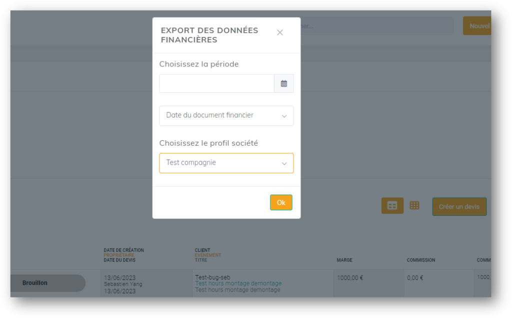Click the 'CLIENT' column header
The width and height of the screenshot is (512, 318).
coord(202,250)
